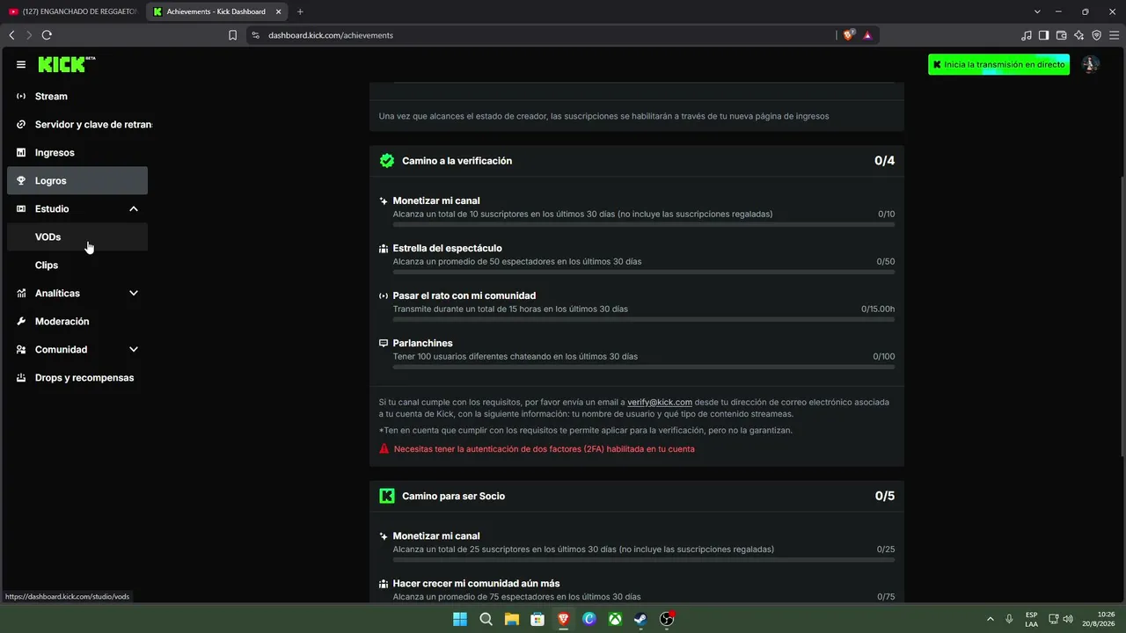Expand the Analíticas section chevron
The image size is (1126, 633).
pyautogui.click(x=134, y=293)
